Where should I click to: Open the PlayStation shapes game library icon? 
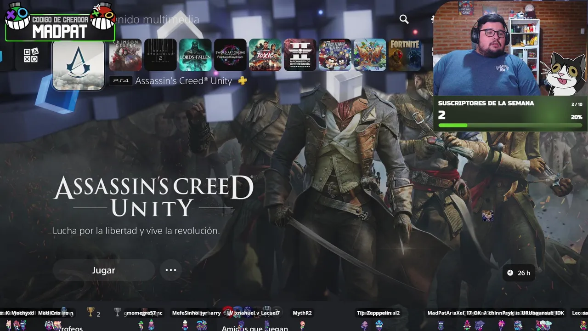(31, 55)
